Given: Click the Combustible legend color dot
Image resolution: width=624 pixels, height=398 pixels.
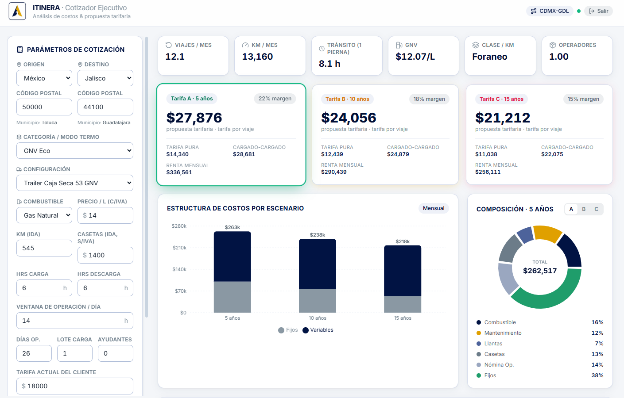Looking at the screenshot, I should tap(479, 322).
